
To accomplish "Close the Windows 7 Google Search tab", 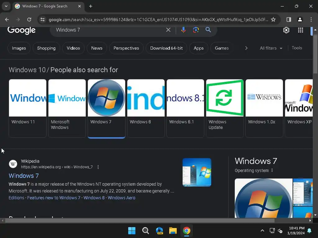I will click(79, 6).
